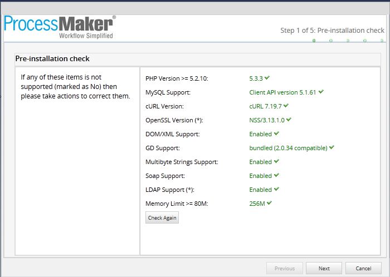Screen dimensions: 390x277
Task: Click the OpenSSL Version (*) label
Action: (174, 120)
